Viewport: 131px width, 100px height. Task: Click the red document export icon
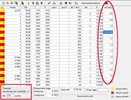tap(42, 3)
